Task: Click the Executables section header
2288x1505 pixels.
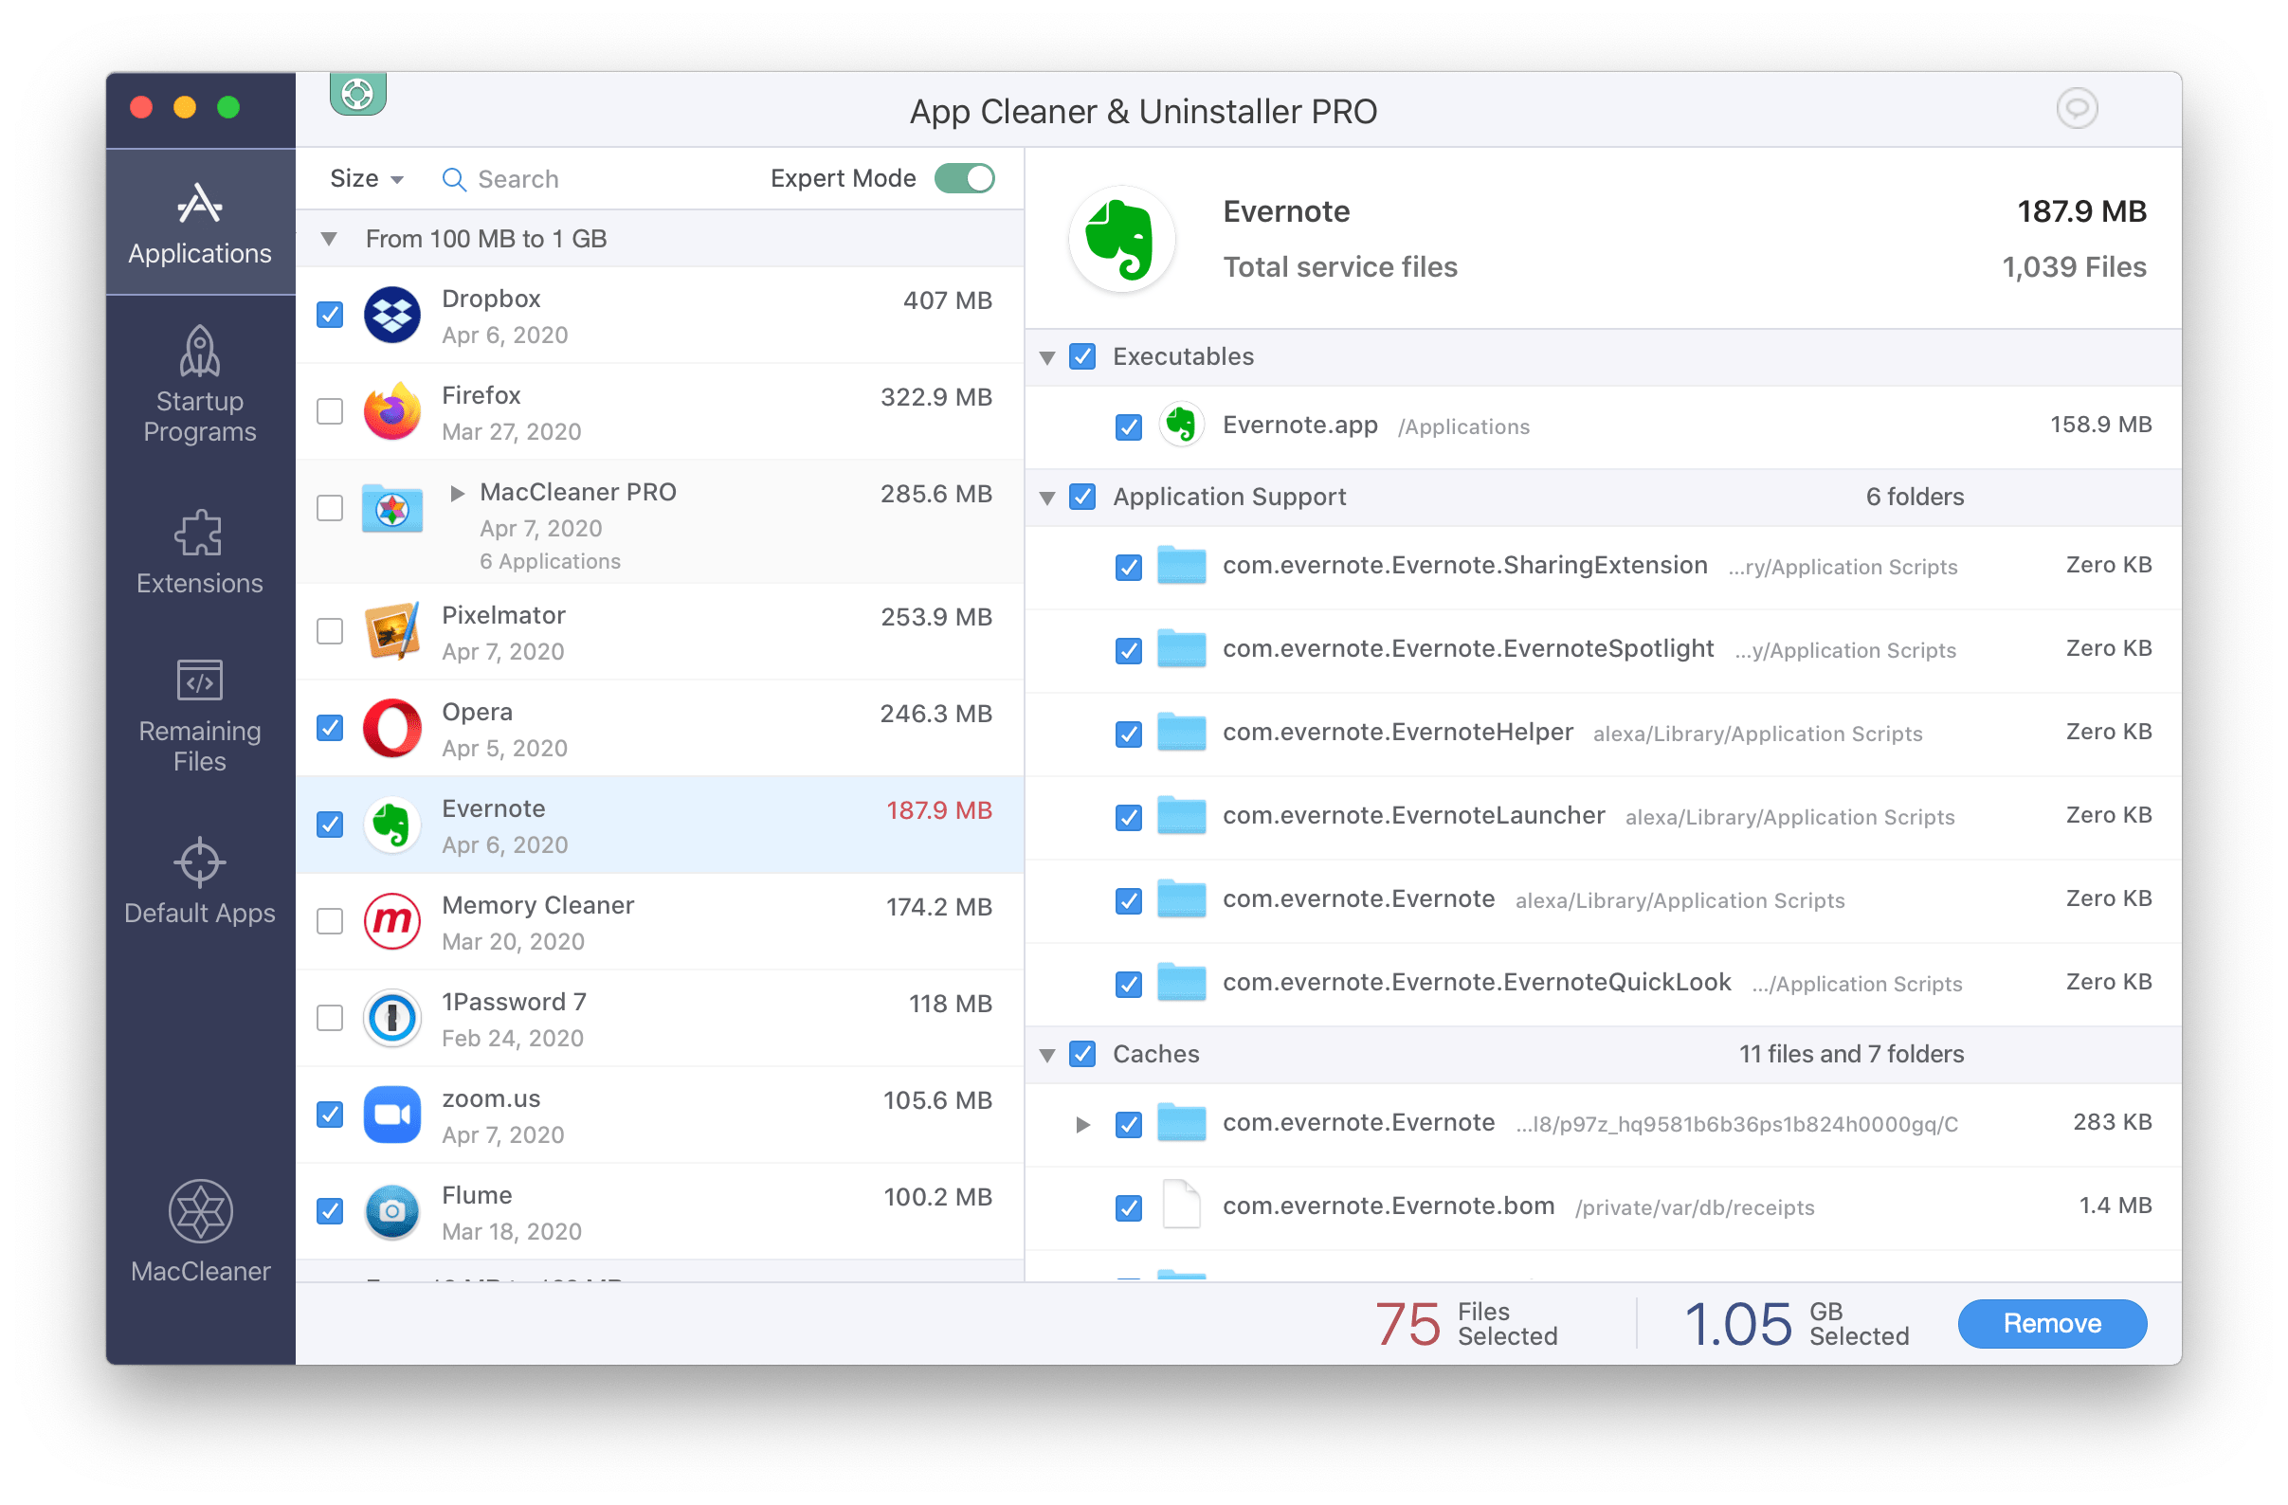Action: tap(1177, 354)
